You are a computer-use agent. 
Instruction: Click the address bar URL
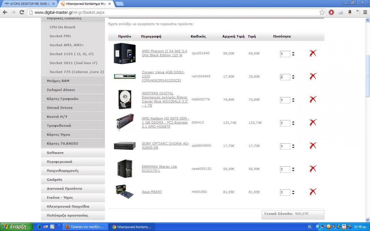coord(69,13)
